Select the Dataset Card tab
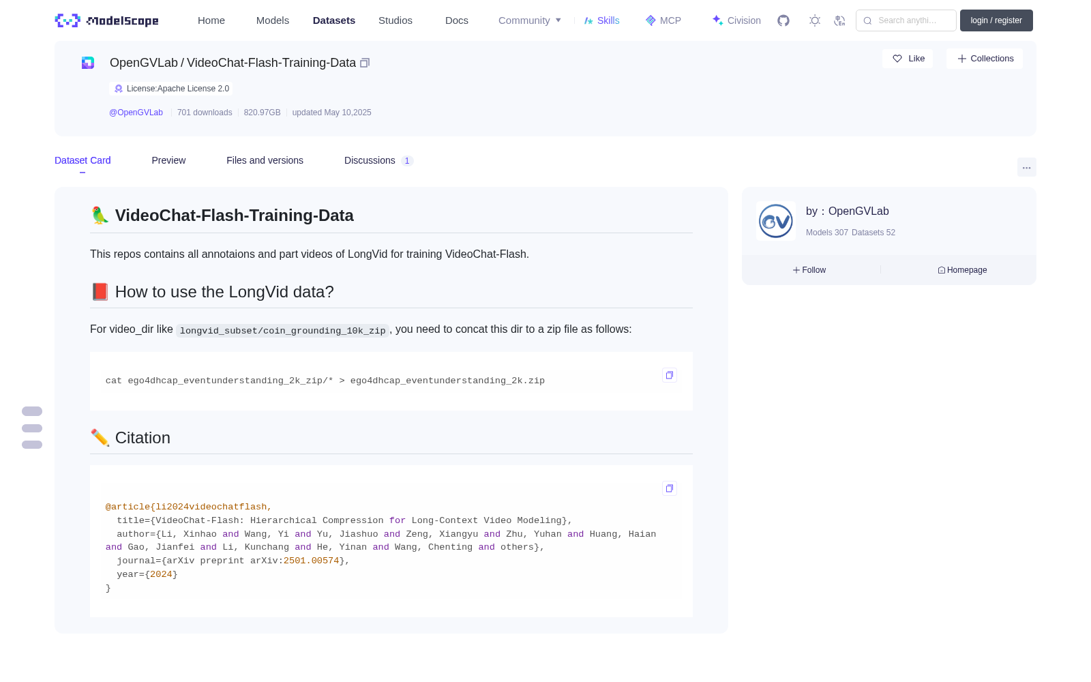 [83, 160]
